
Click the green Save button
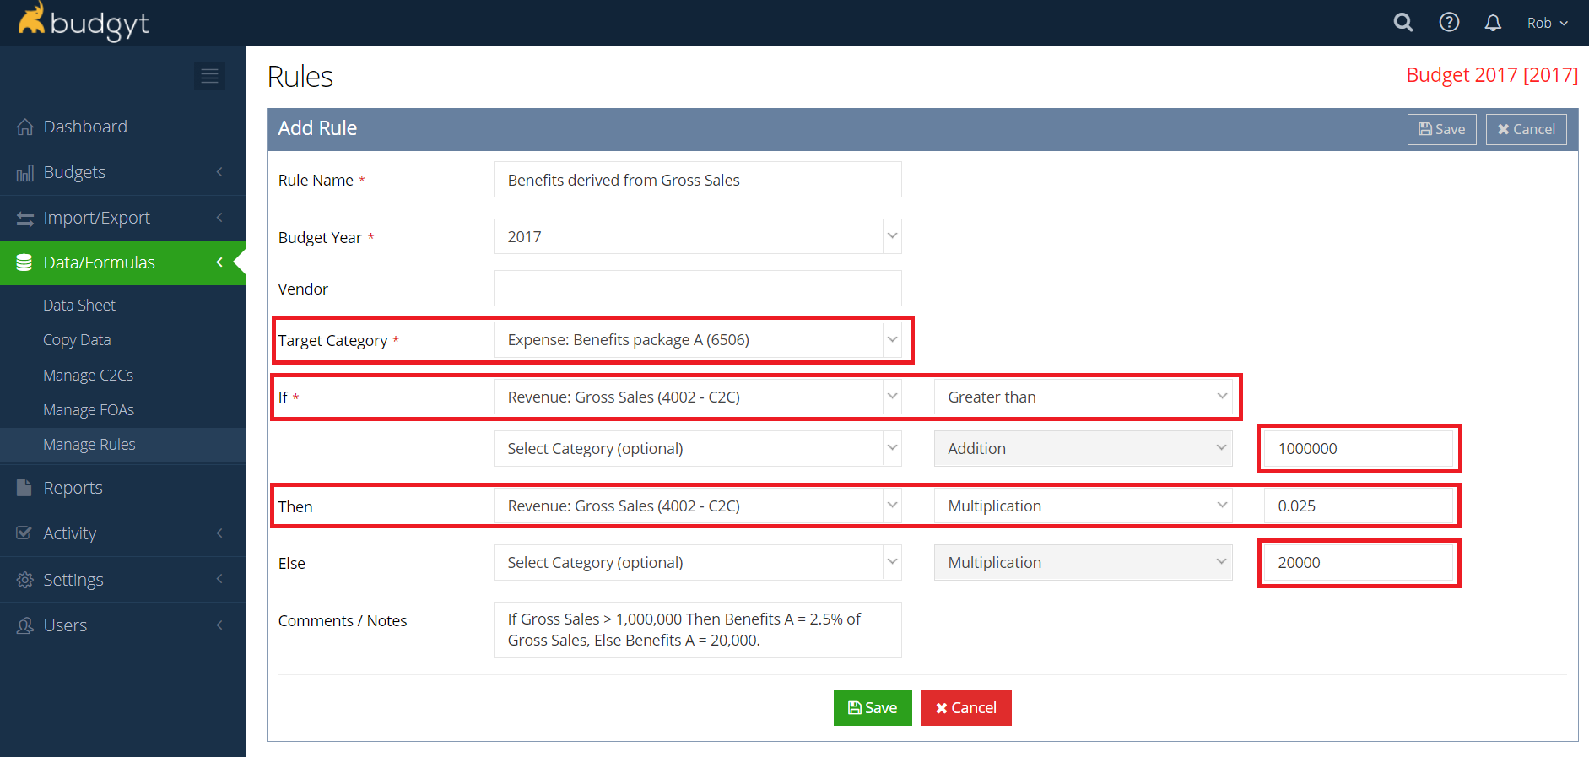873,708
